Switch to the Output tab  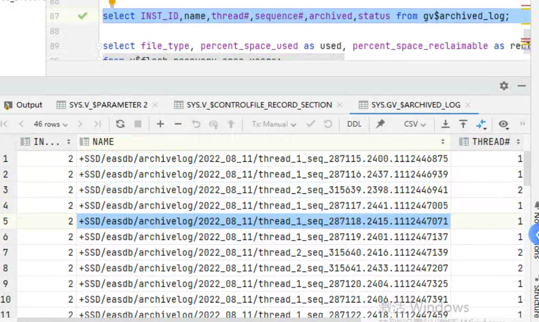point(24,105)
